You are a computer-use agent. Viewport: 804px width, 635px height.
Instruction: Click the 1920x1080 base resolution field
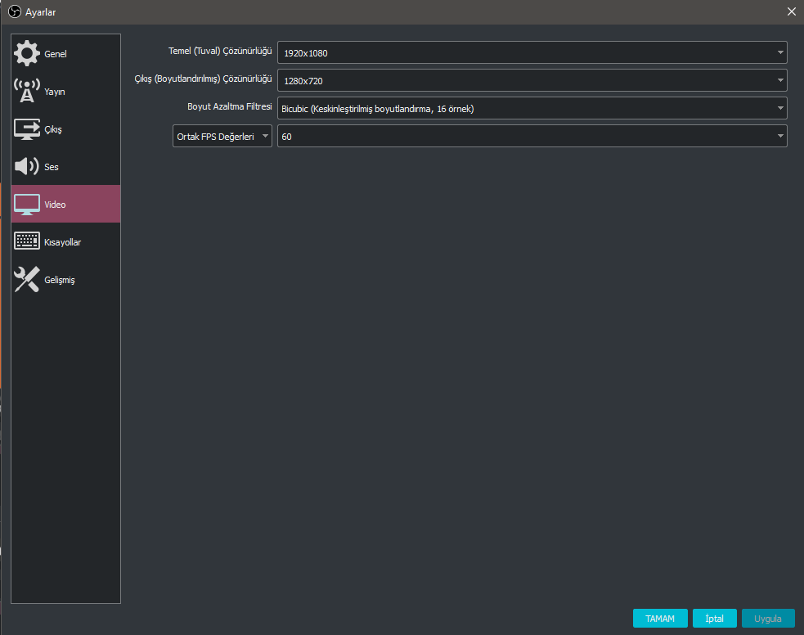tap(532, 52)
